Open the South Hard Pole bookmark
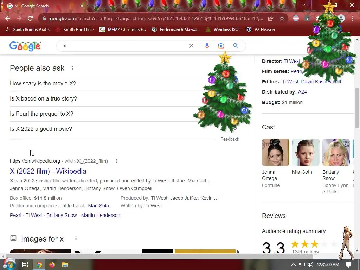This screenshot has height=270, width=360. (x=75, y=30)
